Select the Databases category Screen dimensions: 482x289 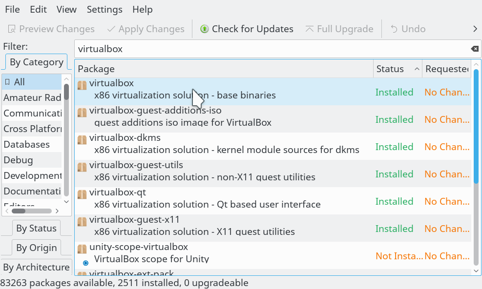point(27,144)
